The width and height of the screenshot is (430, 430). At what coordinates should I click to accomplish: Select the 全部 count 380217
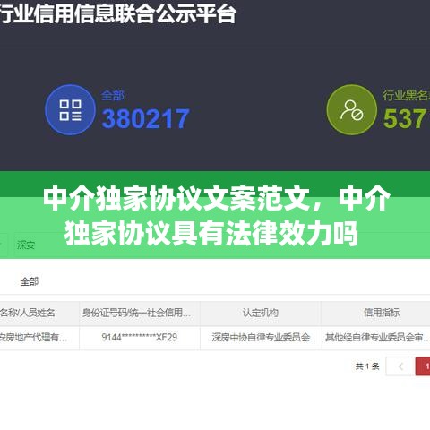click(x=146, y=119)
